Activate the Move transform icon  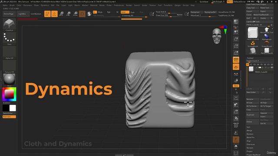(x=61, y=14)
